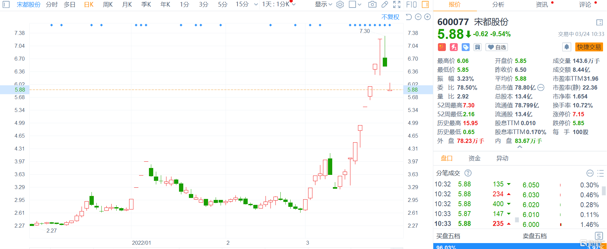Switch to 盘口 sub-tab
Image resolution: width=607 pixels, height=249 pixels.
tap(447, 158)
